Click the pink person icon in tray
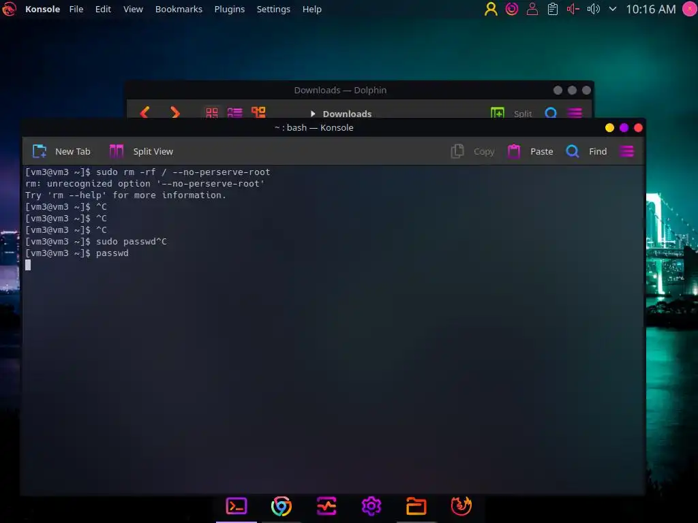The image size is (698, 523). (x=532, y=9)
